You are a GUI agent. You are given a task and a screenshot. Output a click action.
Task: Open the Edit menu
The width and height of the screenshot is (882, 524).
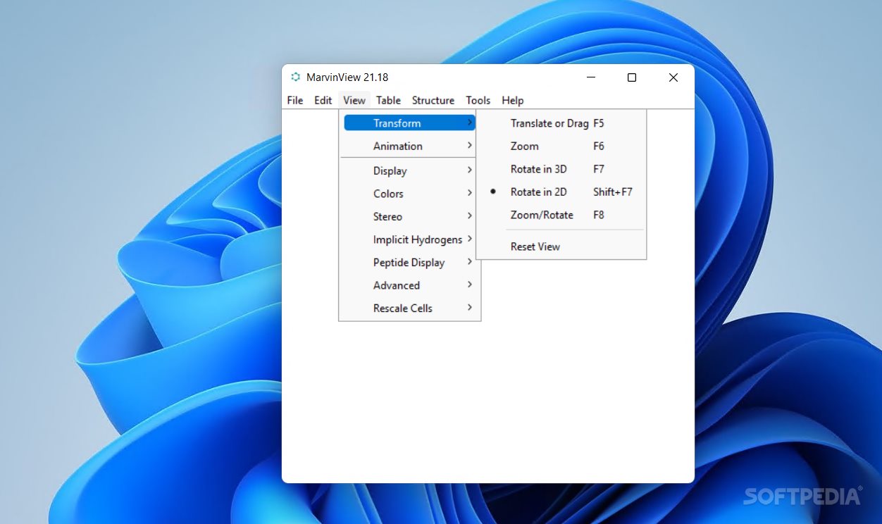tap(323, 100)
